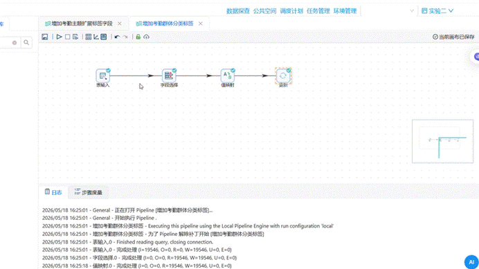Screen dimensions: 479x269
Task: Undo the last canvas action
Action: 117,37
